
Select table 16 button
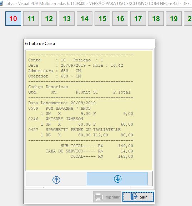click(120, 19)
